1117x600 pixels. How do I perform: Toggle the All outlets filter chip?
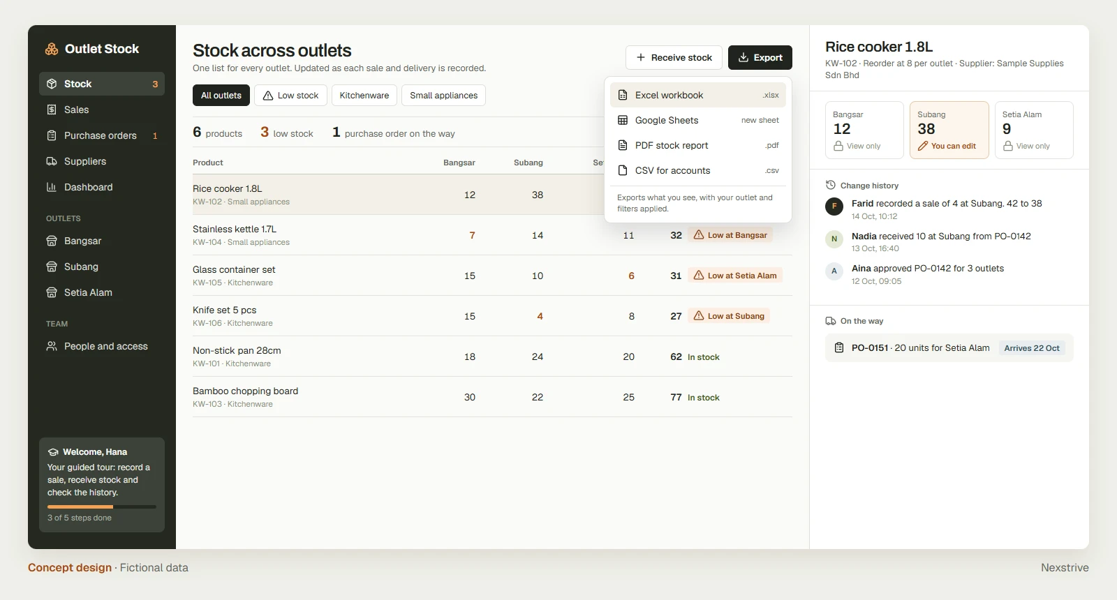click(x=221, y=96)
